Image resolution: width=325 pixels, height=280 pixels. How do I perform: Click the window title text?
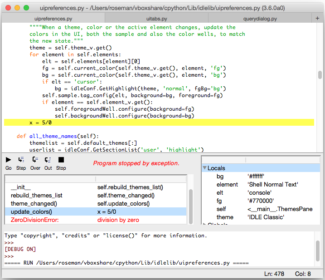[162, 8]
